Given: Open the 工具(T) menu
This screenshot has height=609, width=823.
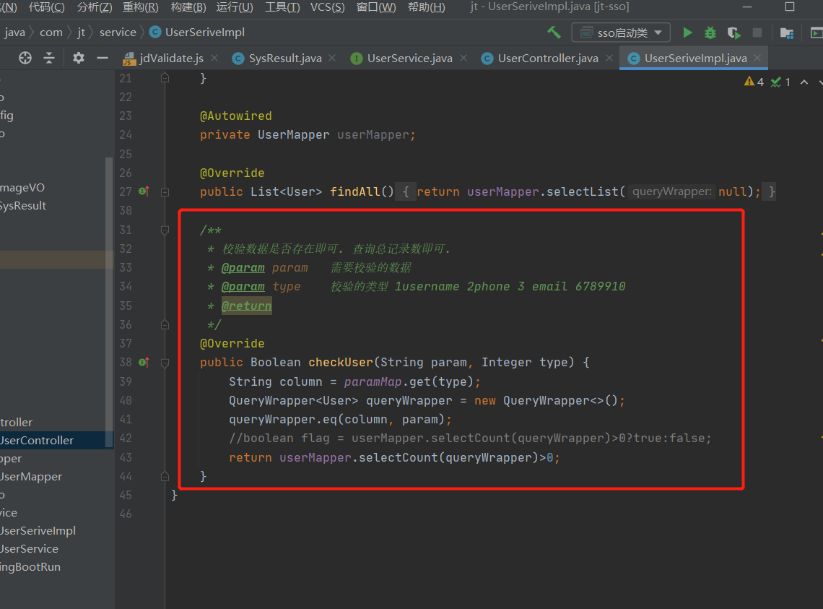Looking at the screenshot, I should click(282, 7).
